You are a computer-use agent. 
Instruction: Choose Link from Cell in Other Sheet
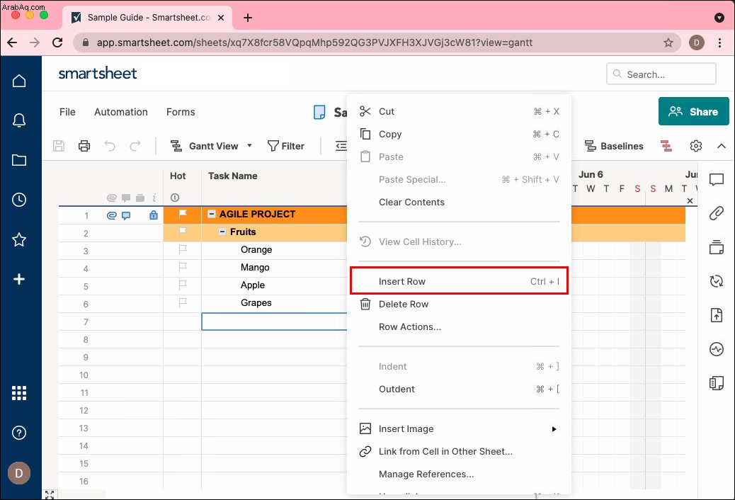point(459,452)
